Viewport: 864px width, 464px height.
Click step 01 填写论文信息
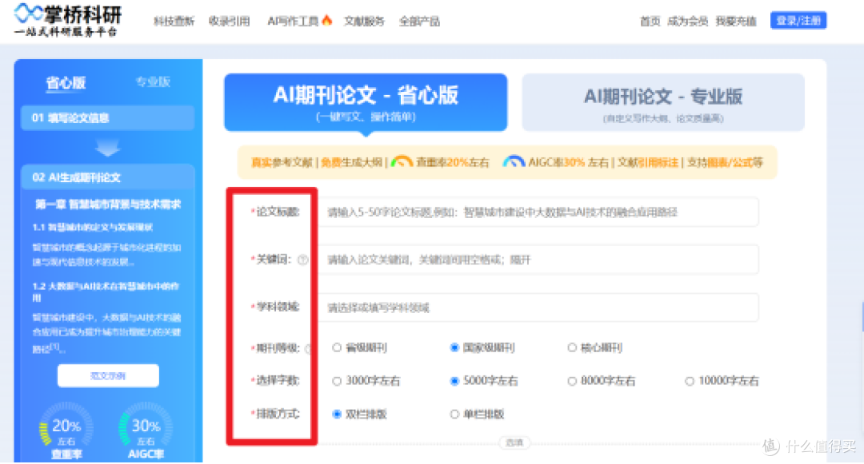pyautogui.click(x=107, y=117)
